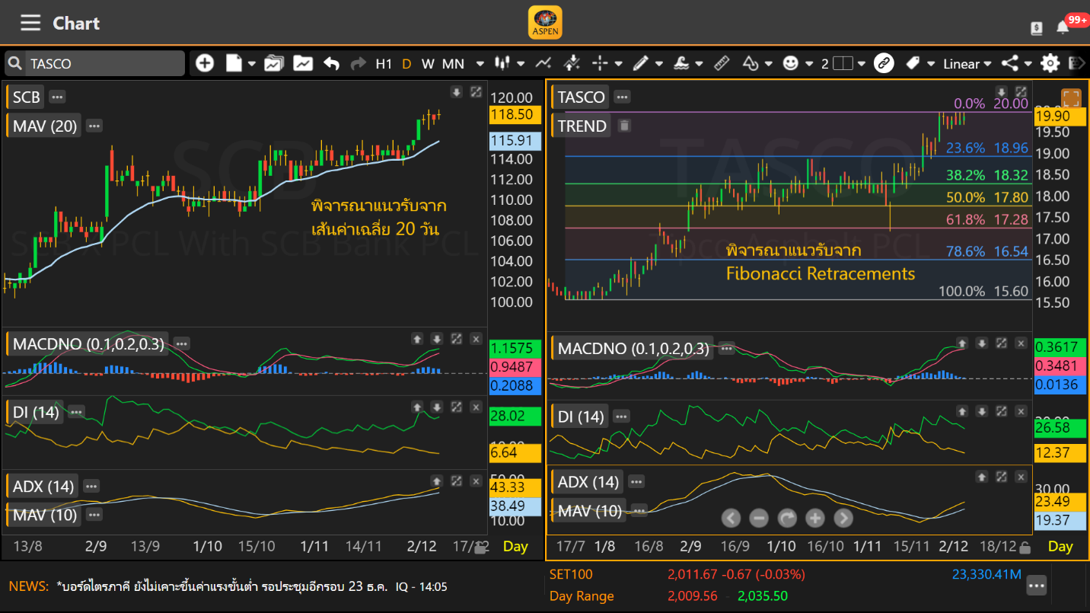1090x613 pixels.
Task: Undo the last chart action
Action: (x=331, y=64)
